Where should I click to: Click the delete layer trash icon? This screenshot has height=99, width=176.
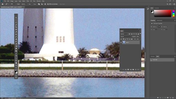click(x=138, y=70)
